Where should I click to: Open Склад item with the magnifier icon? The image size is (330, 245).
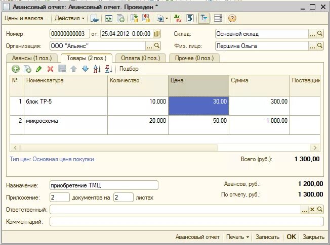pyautogui.click(x=320, y=34)
